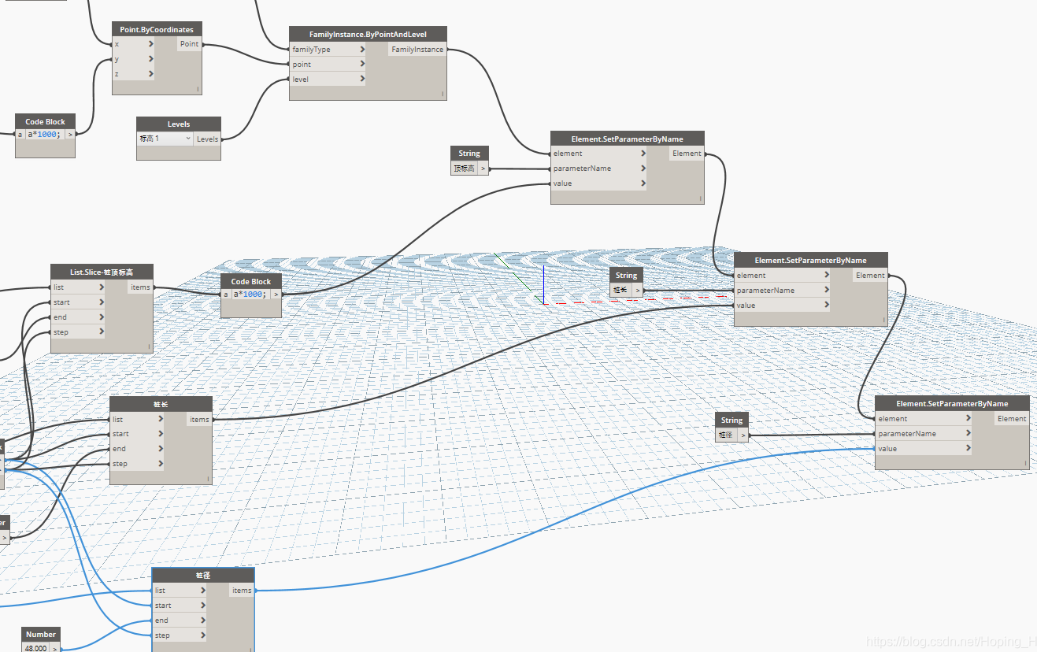Click lacing marker on List.Slice-桩顶标高 node
The width and height of the screenshot is (1037, 652).
149,346
